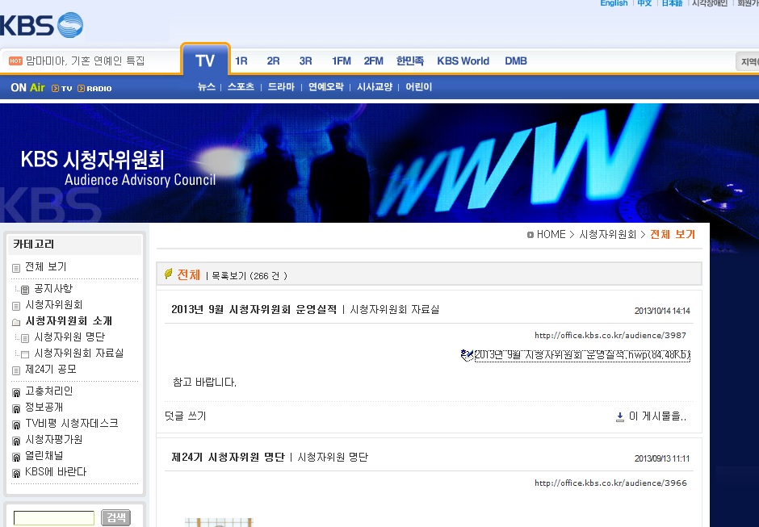Switch to the 1R radio tab
759x527 pixels.
coord(241,61)
